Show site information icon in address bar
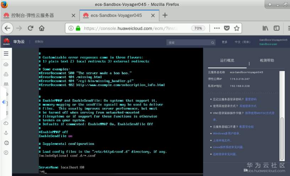Image resolution: width=290 pixels, height=176 pixels. pos(71,28)
